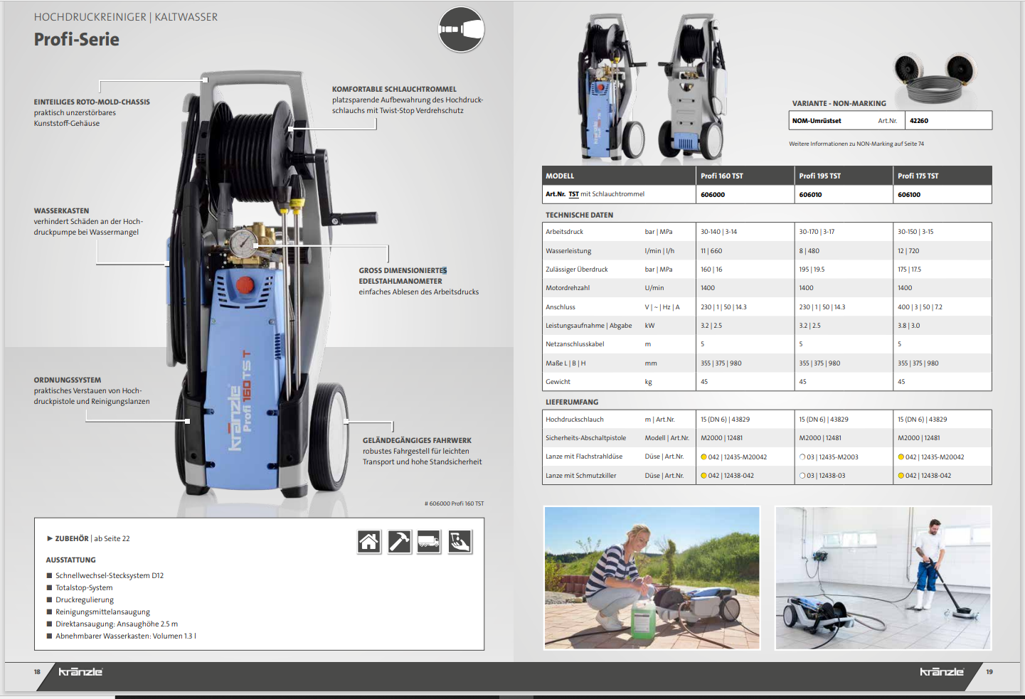
Task: Click the hand washing under tap icon
Action: point(460,542)
